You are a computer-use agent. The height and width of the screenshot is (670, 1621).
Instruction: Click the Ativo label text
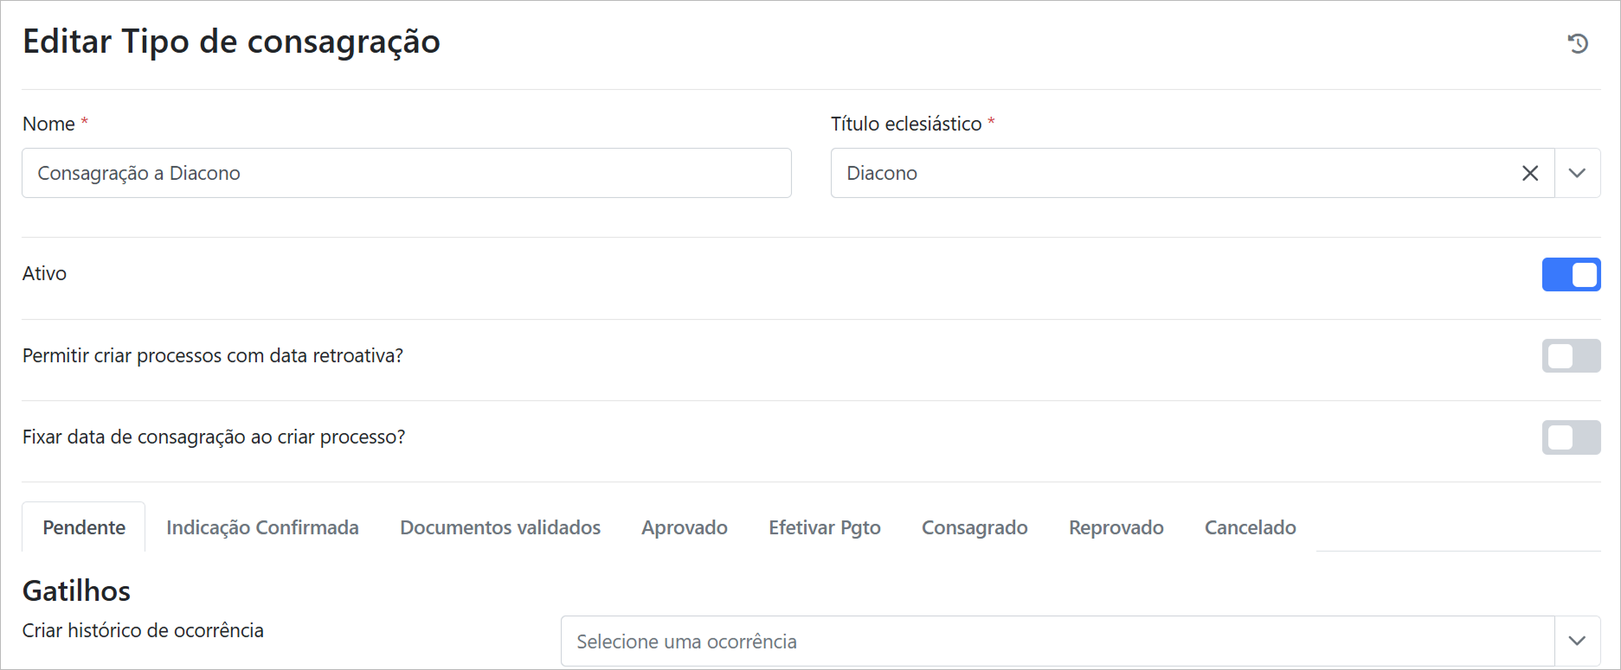[x=44, y=273]
